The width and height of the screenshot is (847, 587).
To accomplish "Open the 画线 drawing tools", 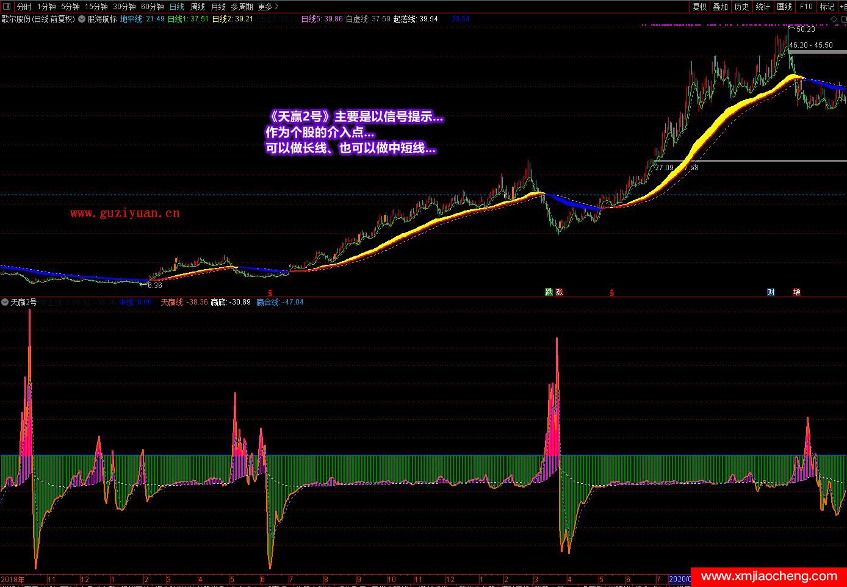I will pos(784,7).
